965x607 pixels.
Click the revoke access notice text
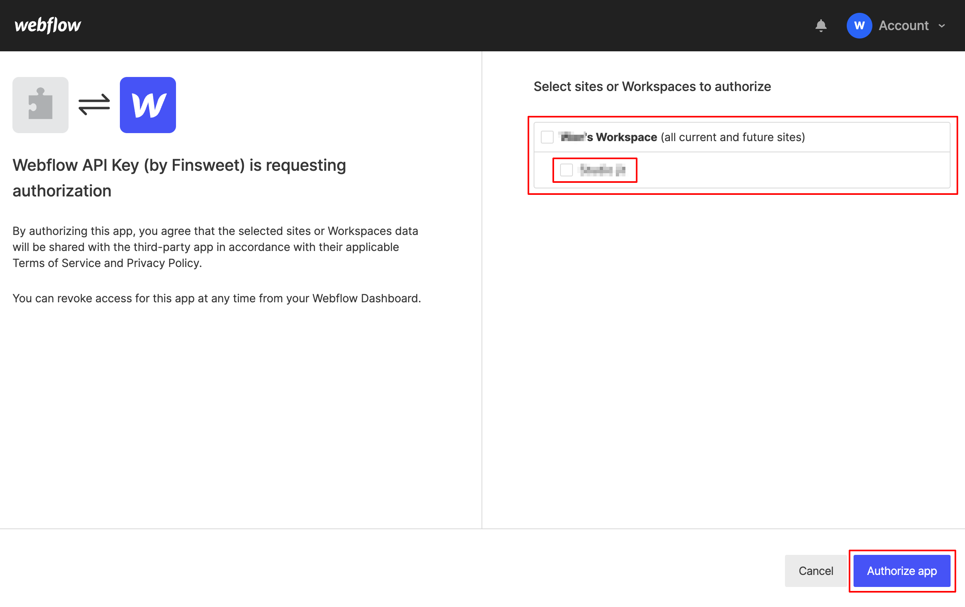(216, 298)
